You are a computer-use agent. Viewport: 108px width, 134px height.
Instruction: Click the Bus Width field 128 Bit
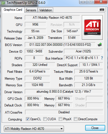point(89,78)
